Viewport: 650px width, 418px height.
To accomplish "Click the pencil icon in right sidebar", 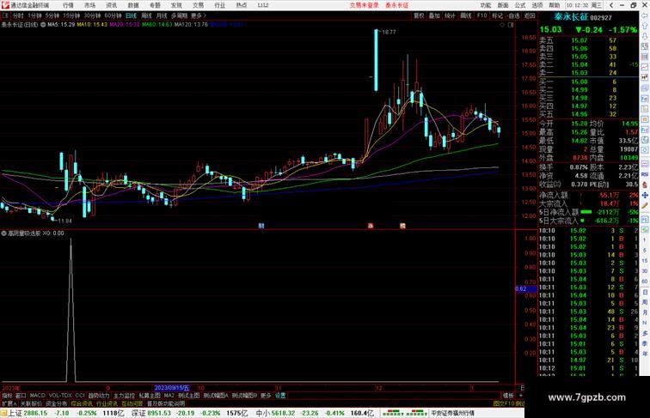I will click(x=645, y=205).
